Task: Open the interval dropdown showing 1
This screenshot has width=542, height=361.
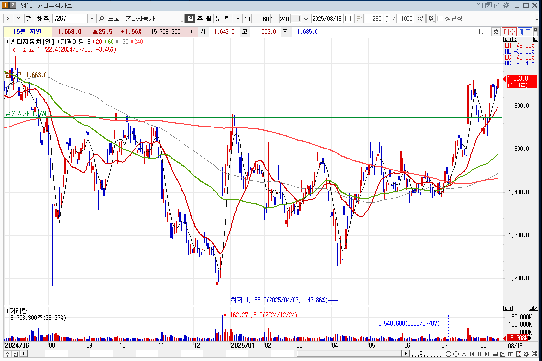Action: click(306, 19)
